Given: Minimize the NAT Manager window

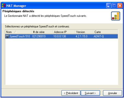Looking at the screenshot, I should point(109,5).
